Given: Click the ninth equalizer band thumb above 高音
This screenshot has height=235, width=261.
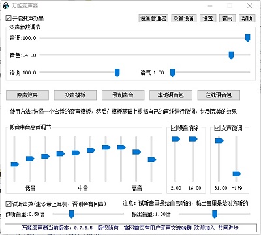Looking at the screenshot, I should (x=136, y=152).
